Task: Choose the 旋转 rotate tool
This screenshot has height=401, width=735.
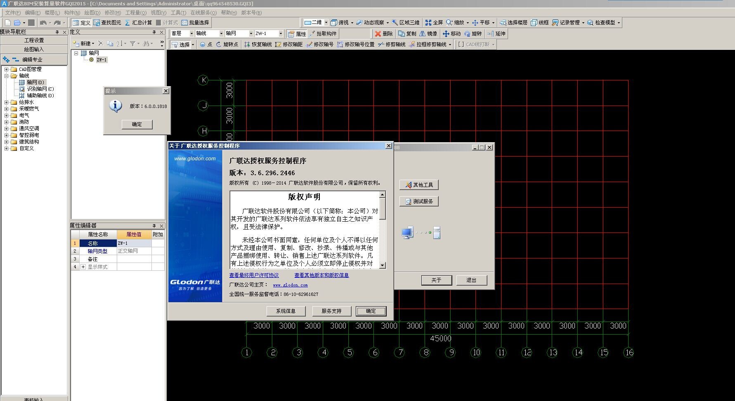Action: click(473, 34)
